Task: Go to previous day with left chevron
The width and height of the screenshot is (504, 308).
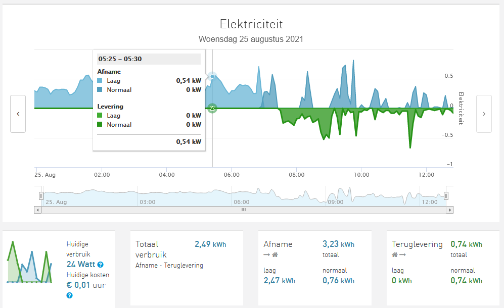Action: click(x=18, y=114)
